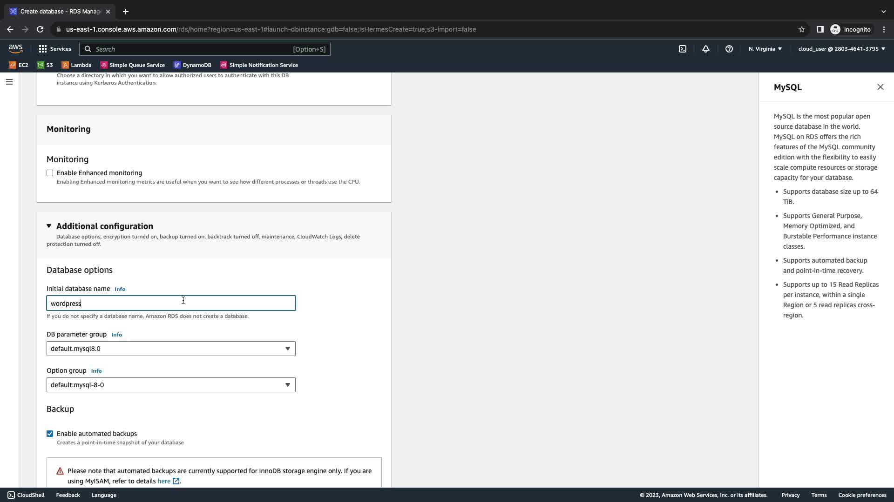Viewport: 894px width, 502px height.
Task: Collapse the Additional configuration section
Action: click(x=49, y=226)
